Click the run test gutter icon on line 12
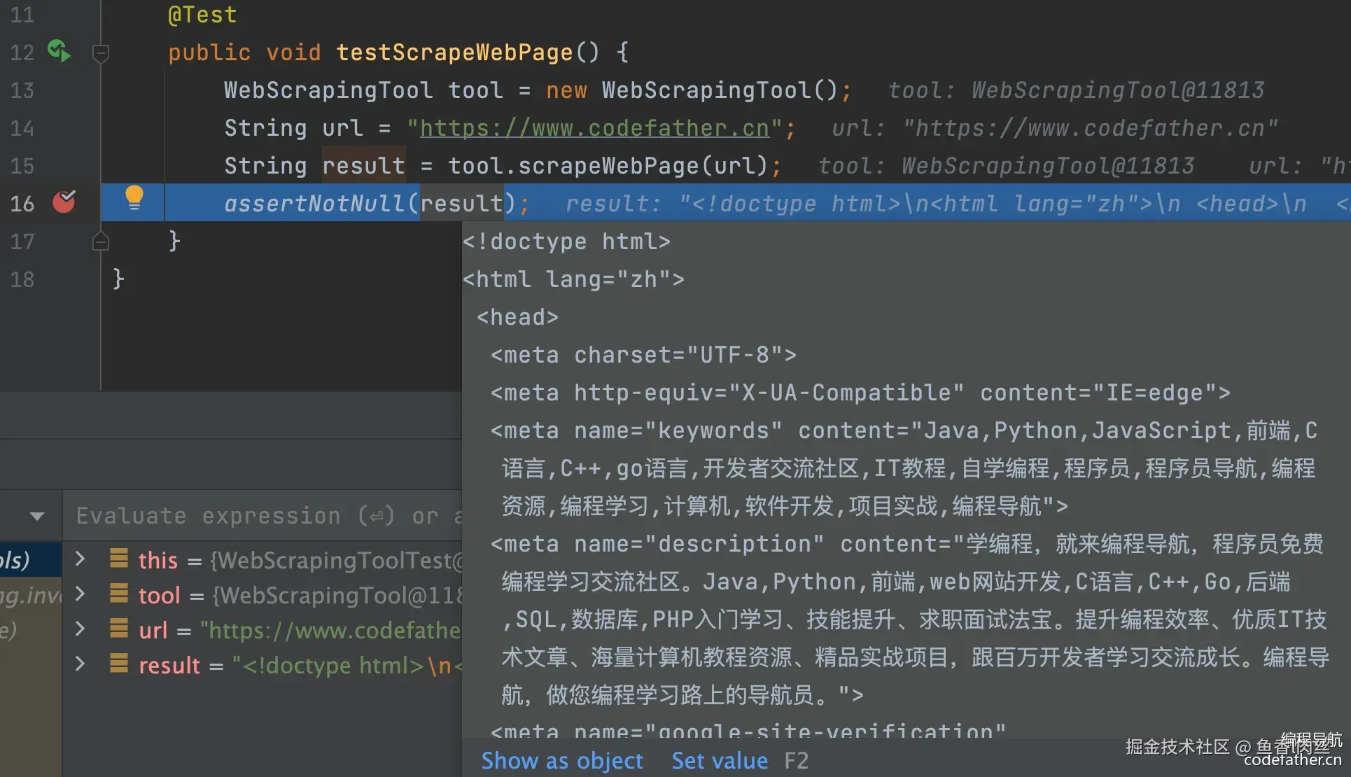The image size is (1351, 777). [x=59, y=51]
